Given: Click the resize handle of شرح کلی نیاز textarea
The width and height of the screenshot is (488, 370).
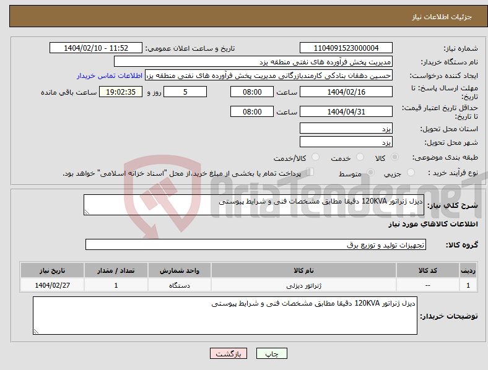Looking at the screenshot, I should pos(87,212).
